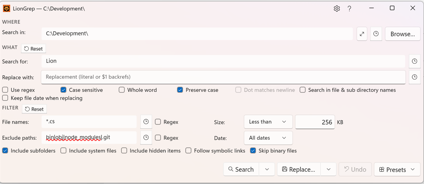Click the File names filter field
This screenshot has height=184, width=424.
pos(89,122)
